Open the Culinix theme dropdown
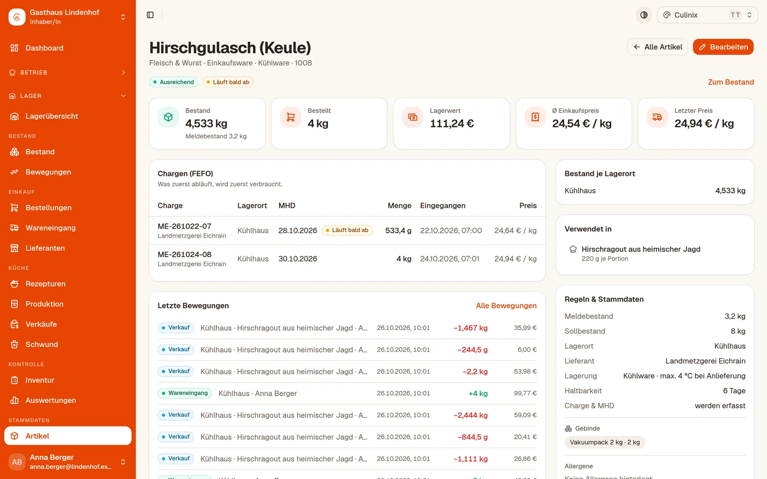Viewport: 767px width, 479px height. pos(707,15)
